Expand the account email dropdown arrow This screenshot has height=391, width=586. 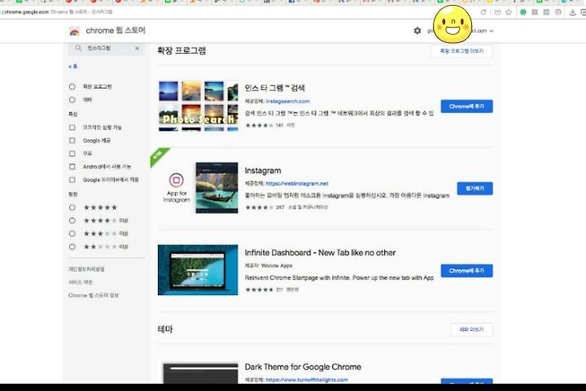[x=492, y=31]
